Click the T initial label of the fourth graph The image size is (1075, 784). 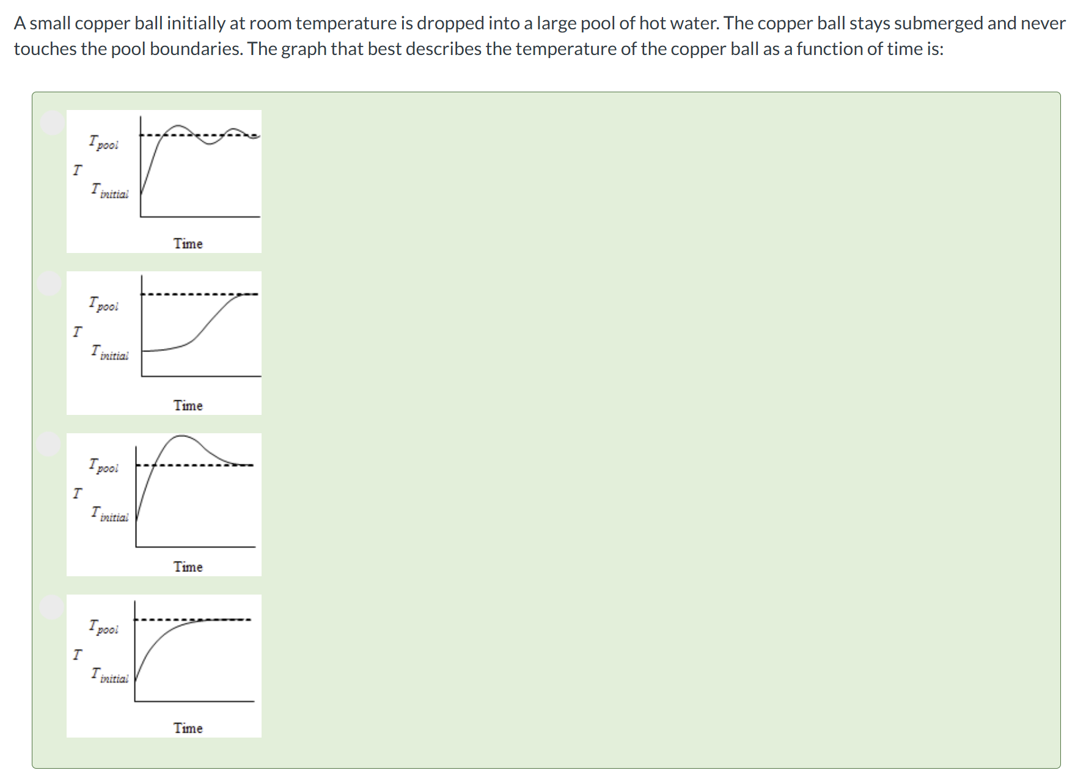110,675
